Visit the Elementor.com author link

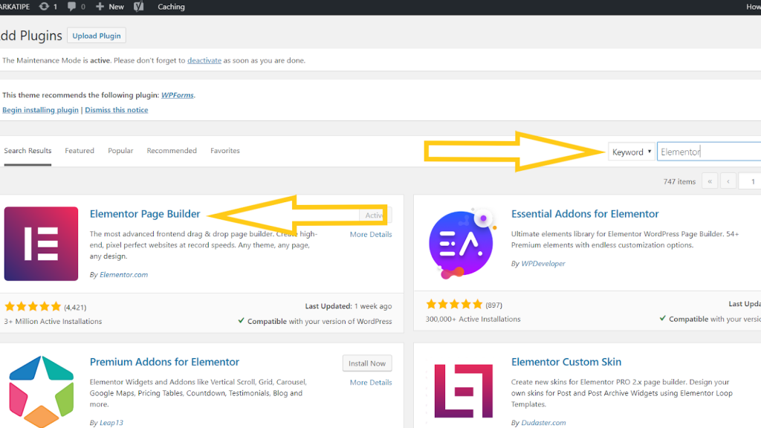(124, 275)
